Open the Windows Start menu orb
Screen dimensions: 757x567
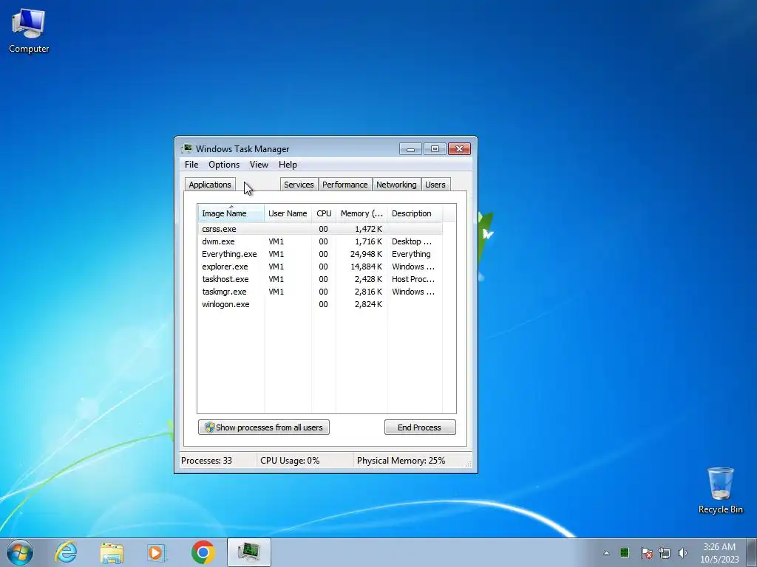point(20,552)
